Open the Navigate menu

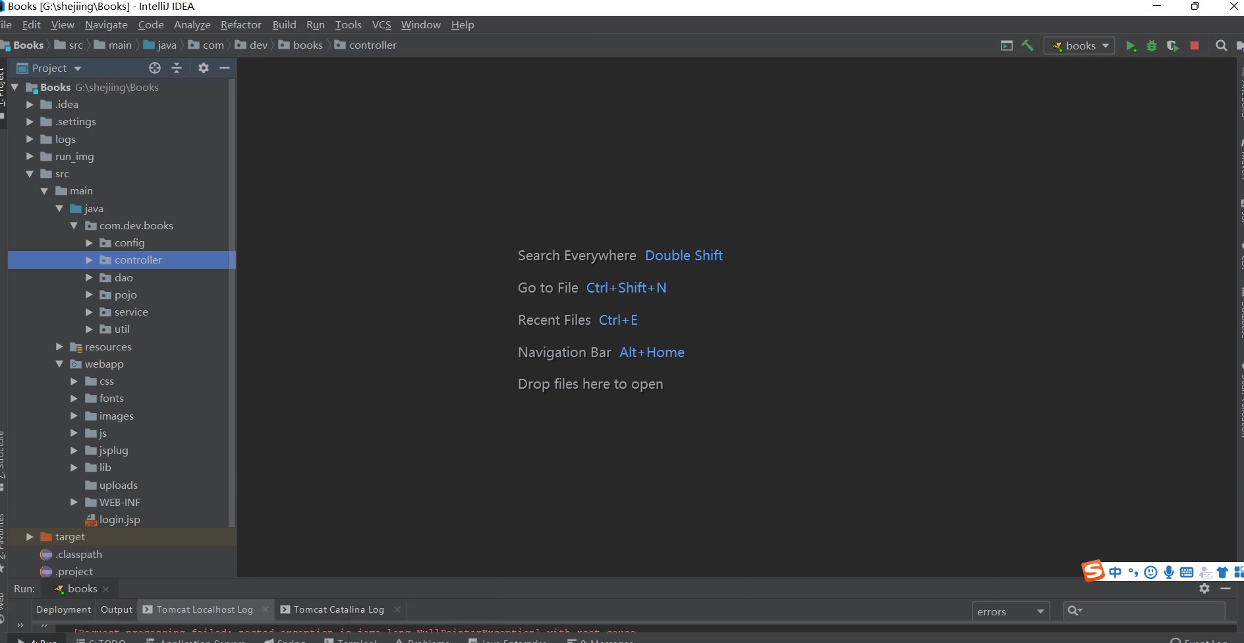(106, 24)
